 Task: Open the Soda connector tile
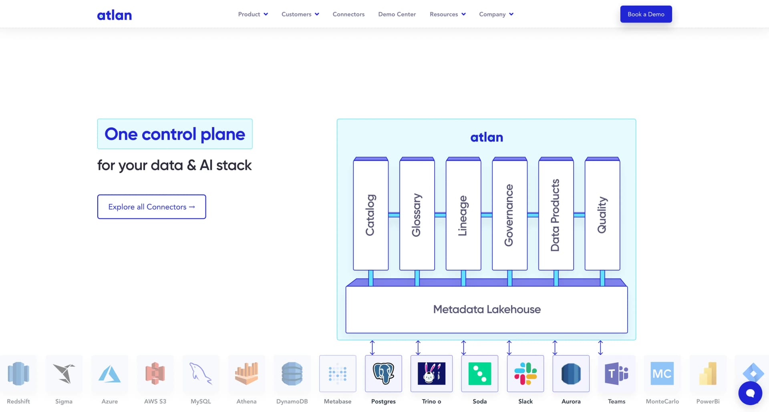click(479, 374)
